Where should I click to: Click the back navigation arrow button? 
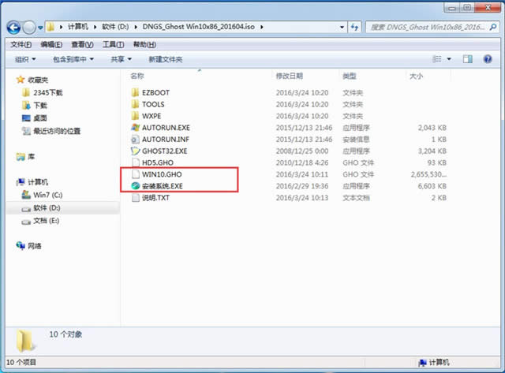(15, 27)
